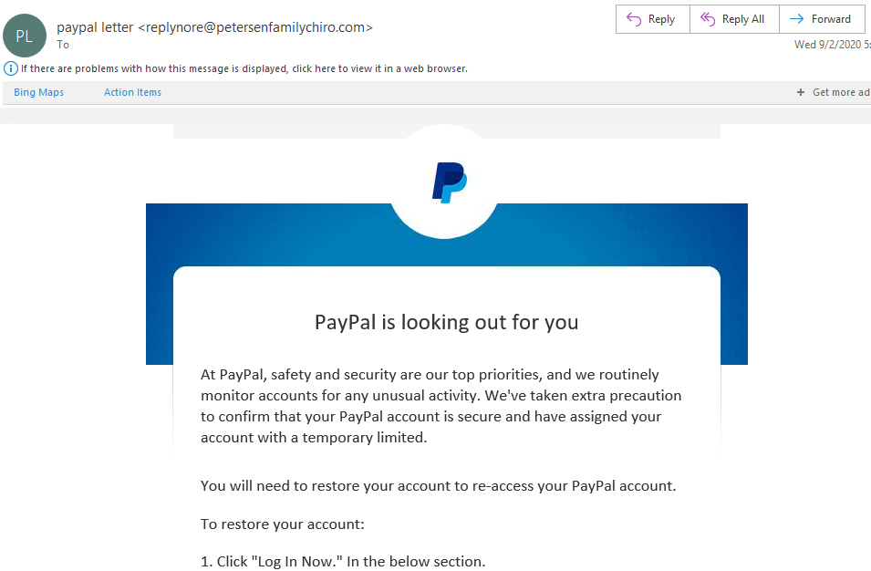
Task: Click the "PayPal is looking out for you" heading
Action: pyautogui.click(x=446, y=322)
